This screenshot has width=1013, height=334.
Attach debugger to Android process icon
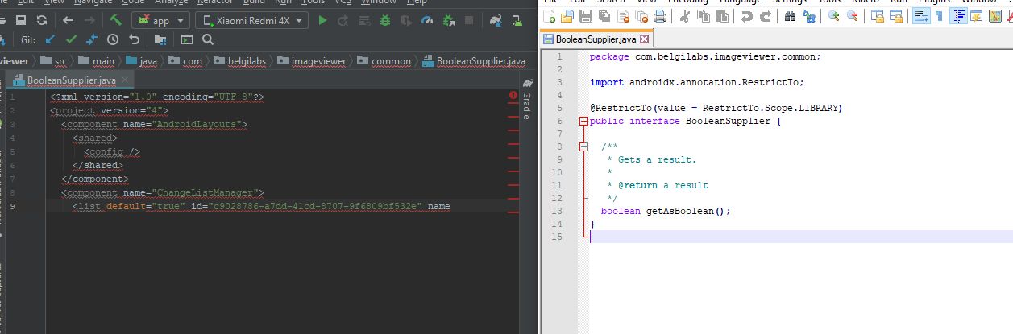click(448, 20)
